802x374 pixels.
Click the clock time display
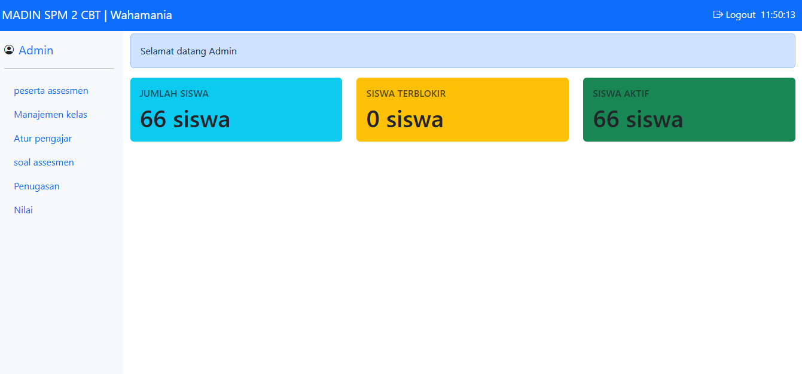click(x=777, y=15)
